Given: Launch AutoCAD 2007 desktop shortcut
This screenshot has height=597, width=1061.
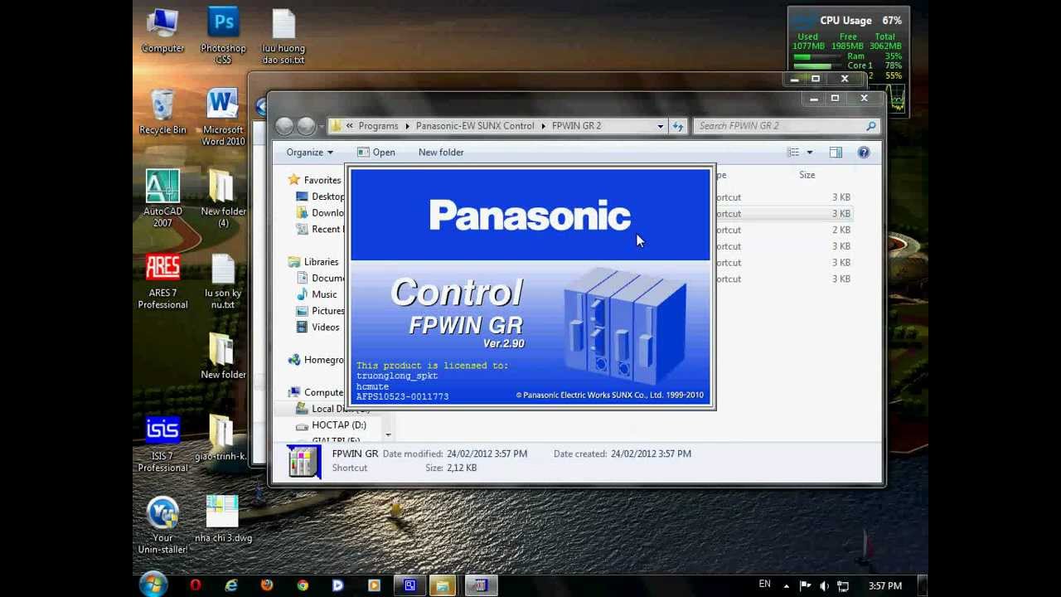Looking at the screenshot, I should click(162, 199).
